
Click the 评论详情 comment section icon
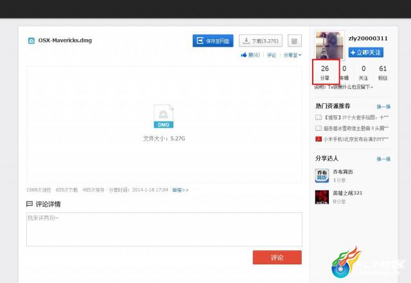(30, 203)
